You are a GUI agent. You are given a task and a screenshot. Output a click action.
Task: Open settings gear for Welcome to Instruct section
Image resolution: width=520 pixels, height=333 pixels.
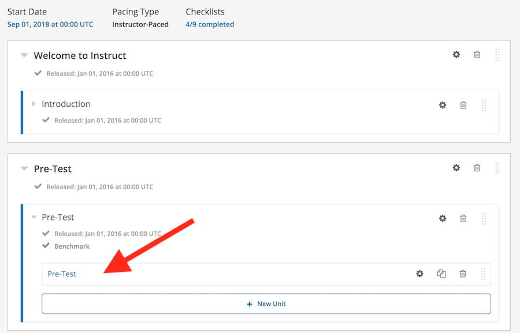tap(456, 54)
